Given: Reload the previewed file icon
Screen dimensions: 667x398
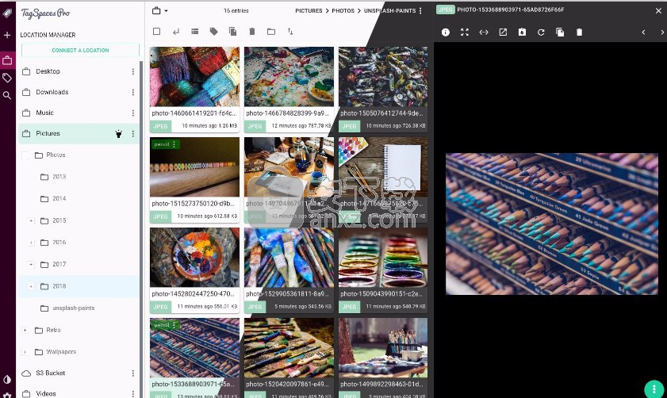Looking at the screenshot, I should (x=541, y=33).
